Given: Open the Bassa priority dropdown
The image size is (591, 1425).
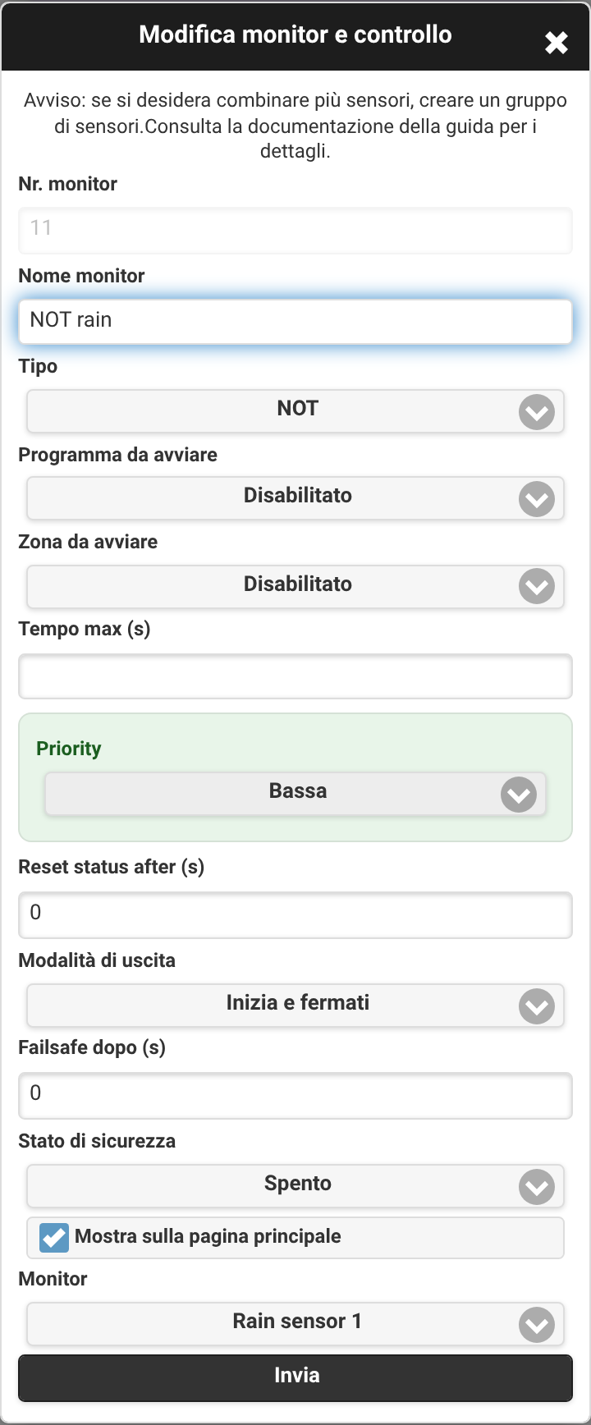Looking at the screenshot, I should coord(295,793).
